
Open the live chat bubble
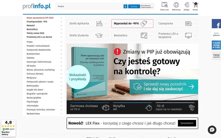pos(212,130)
